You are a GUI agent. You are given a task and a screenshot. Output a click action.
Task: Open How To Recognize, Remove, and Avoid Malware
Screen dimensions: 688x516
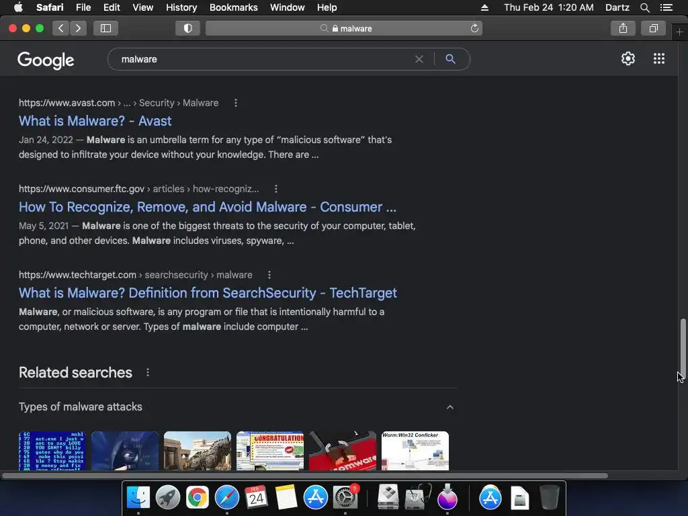click(x=208, y=207)
